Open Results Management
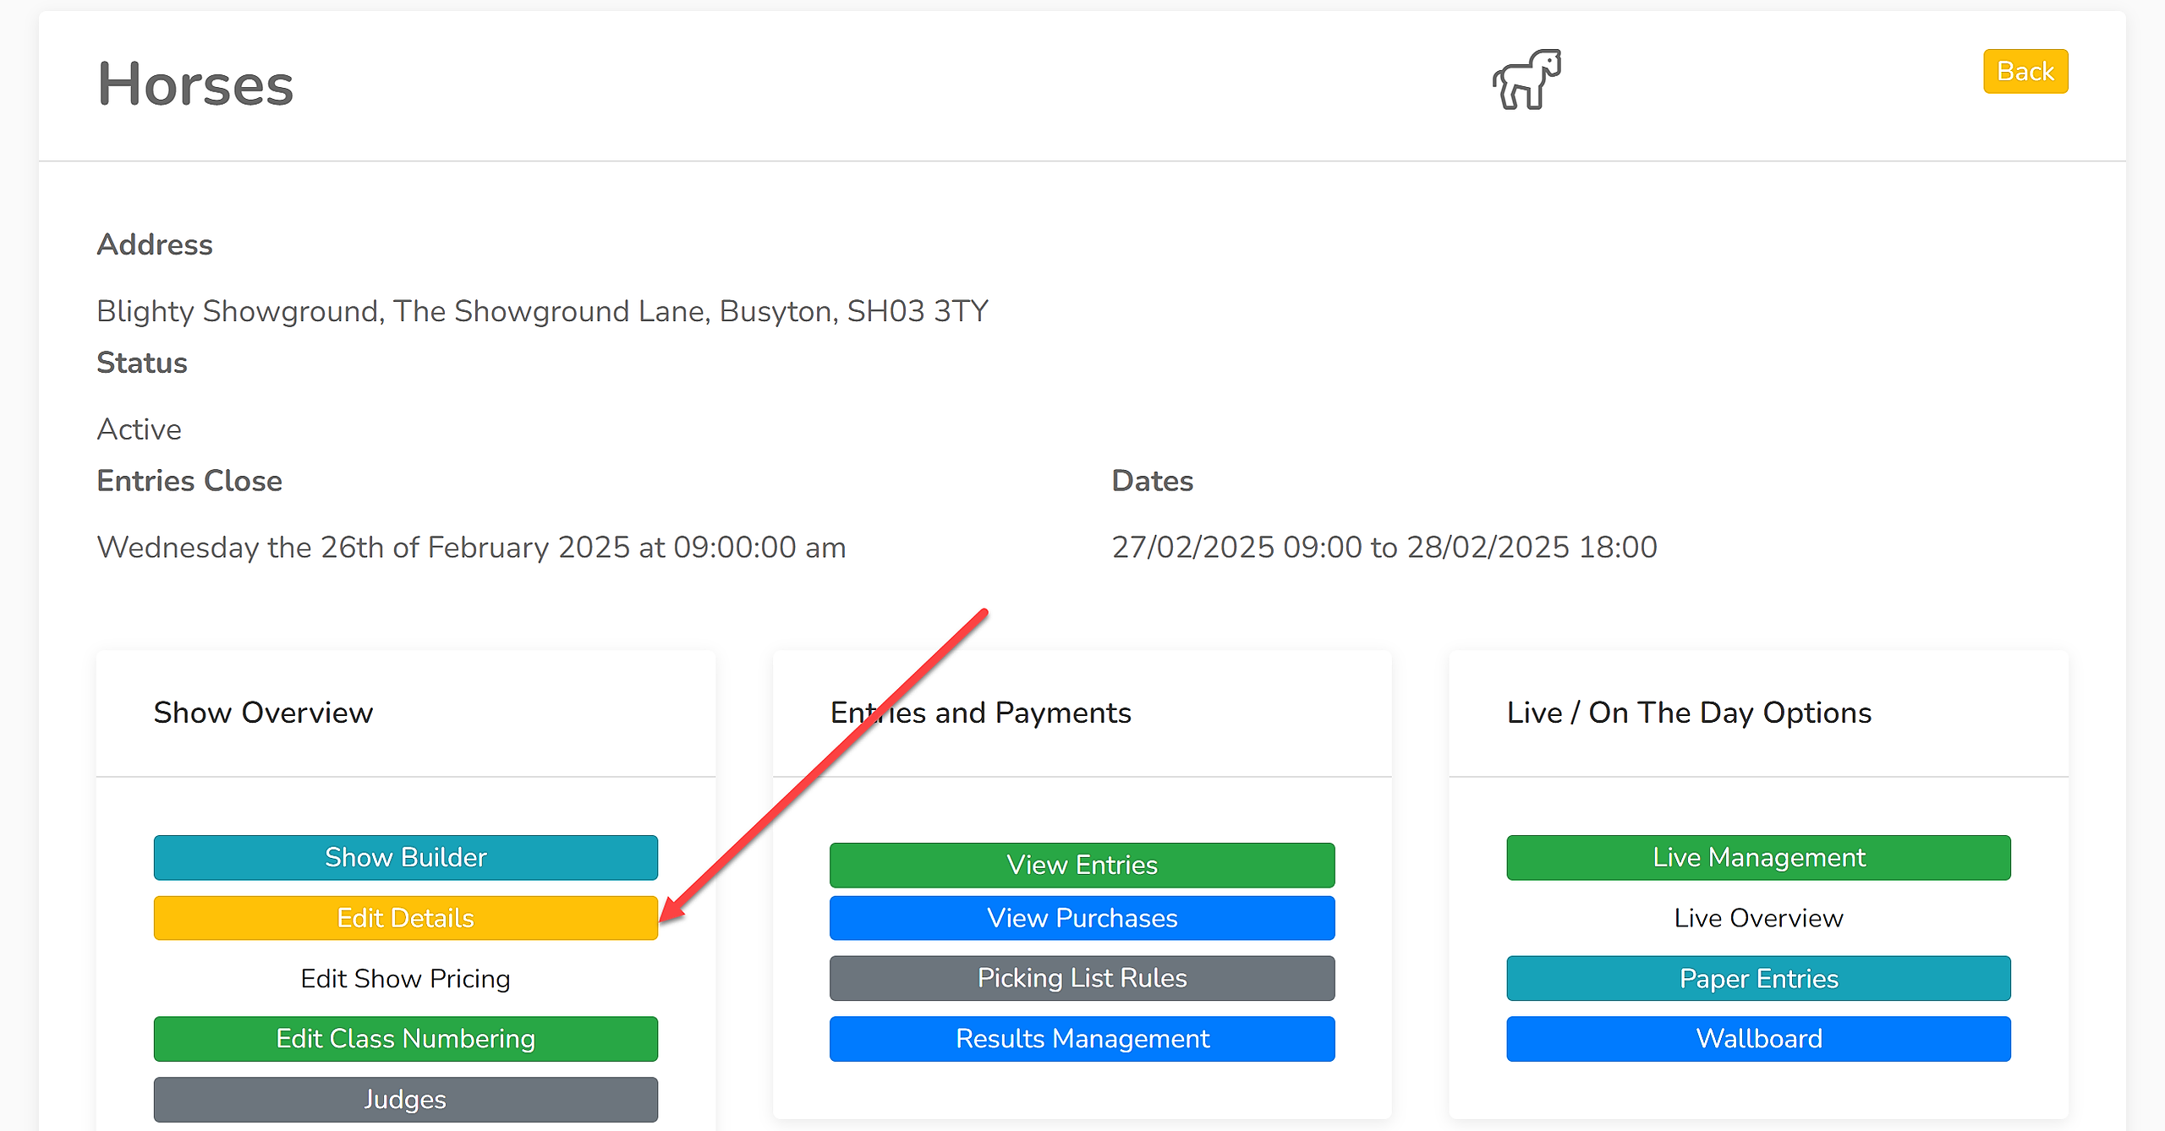The width and height of the screenshot is (2165, 1131). coord(1082,1038)
